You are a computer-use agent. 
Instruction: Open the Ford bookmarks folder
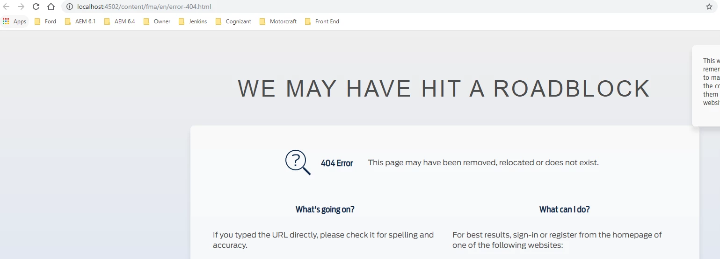45,21
